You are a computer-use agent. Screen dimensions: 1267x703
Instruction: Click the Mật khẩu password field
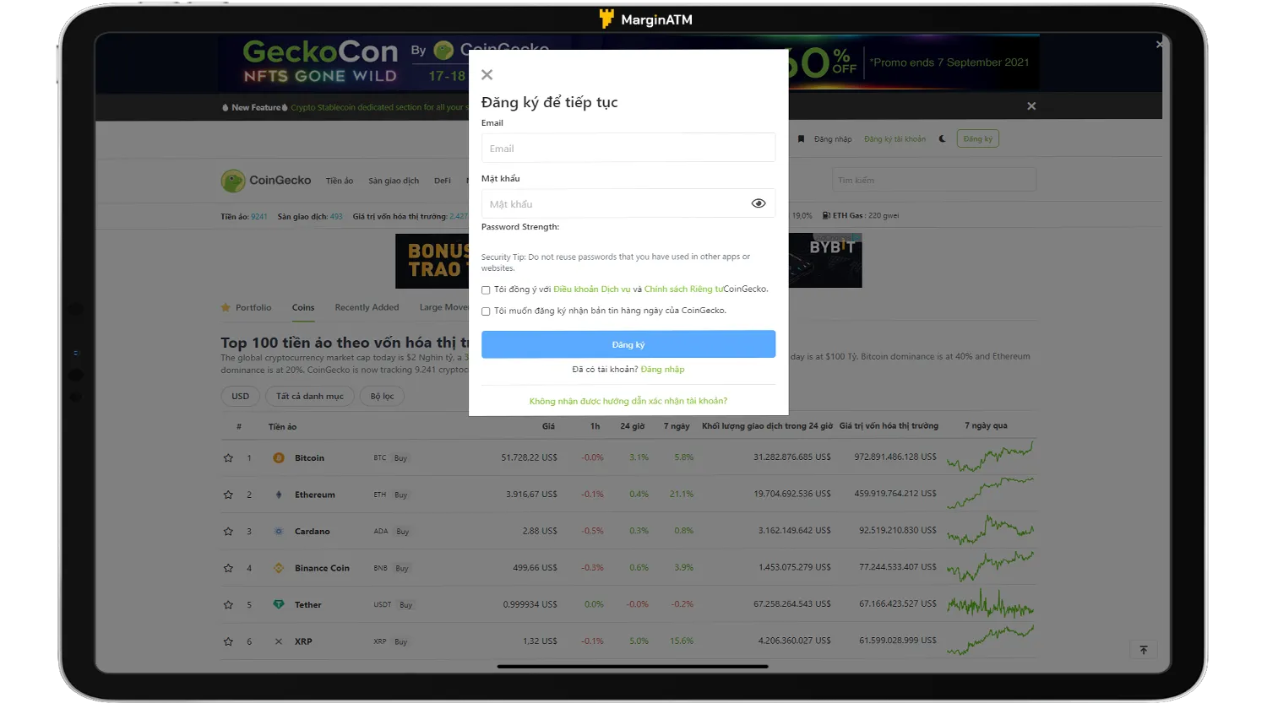tap(628, 203)
